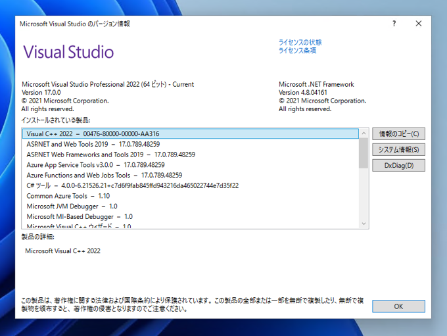The height and width of the screenshot is (336, 447).
Task: Click the システム情報(S) button
Action: (x=398, y=149)
